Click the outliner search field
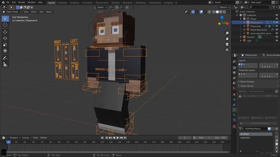 tap(259, 7)
